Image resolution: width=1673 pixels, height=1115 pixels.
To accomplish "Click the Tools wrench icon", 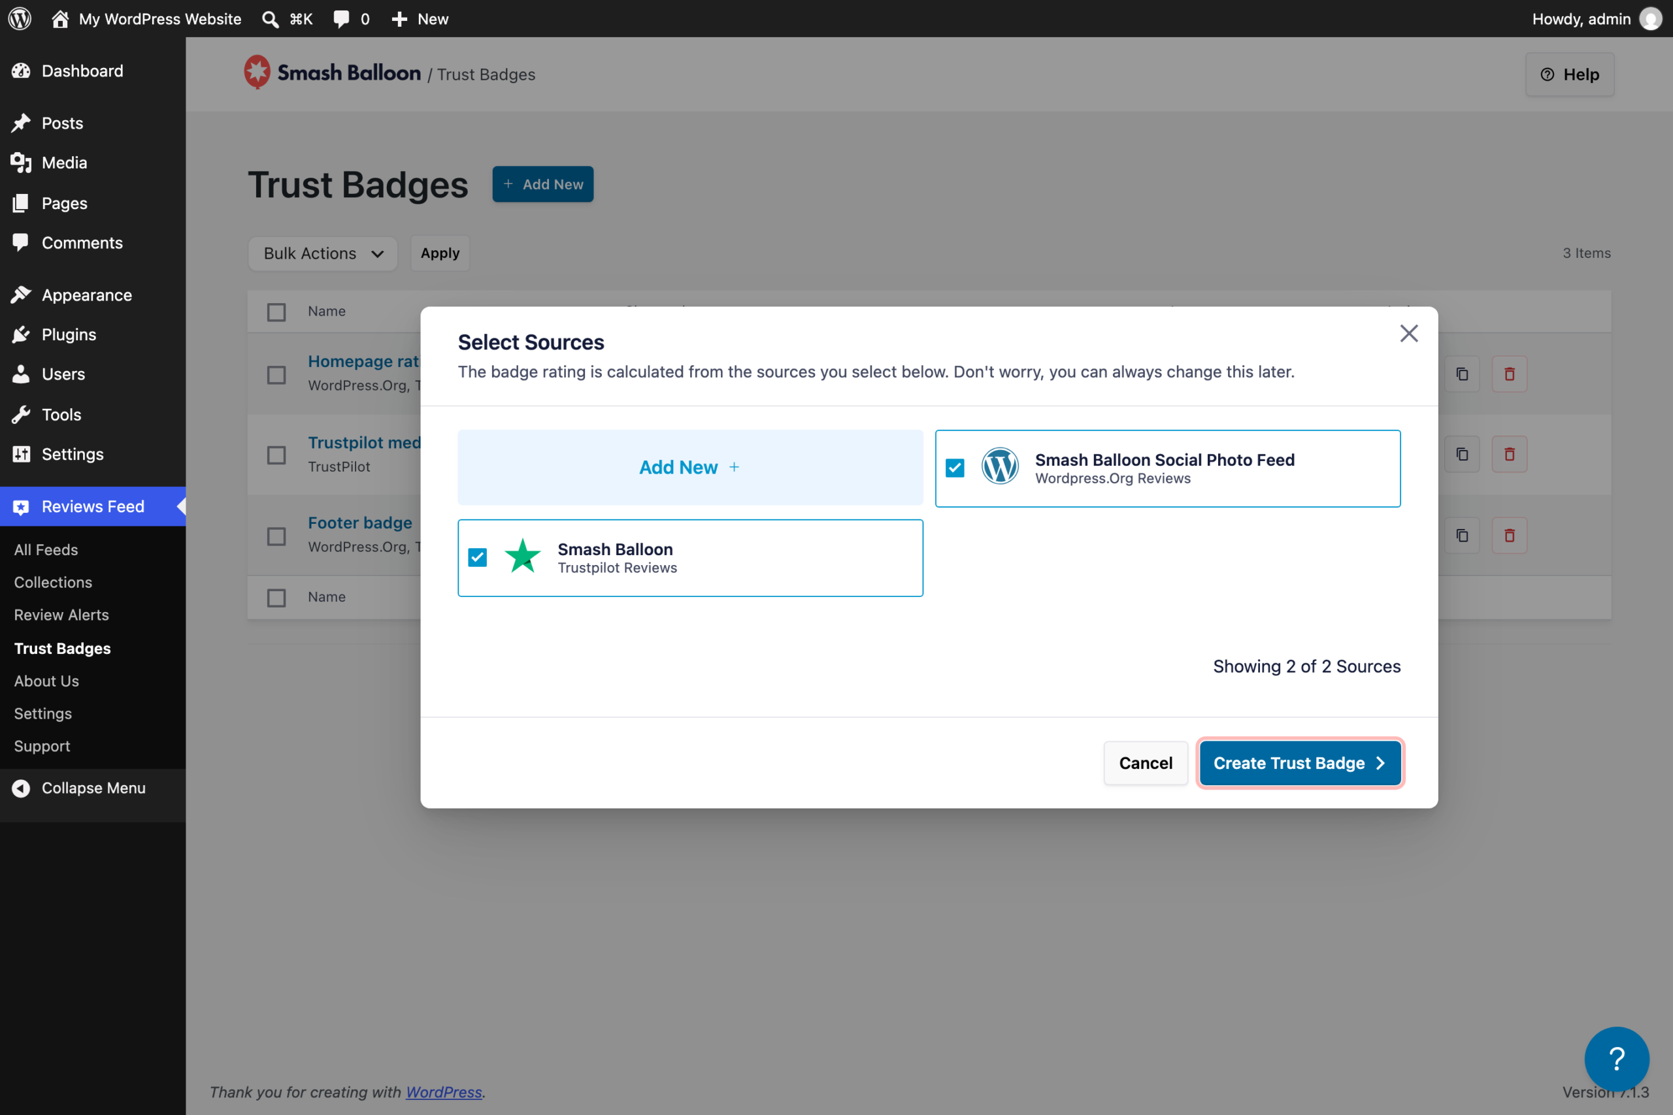I will [21, 415].
